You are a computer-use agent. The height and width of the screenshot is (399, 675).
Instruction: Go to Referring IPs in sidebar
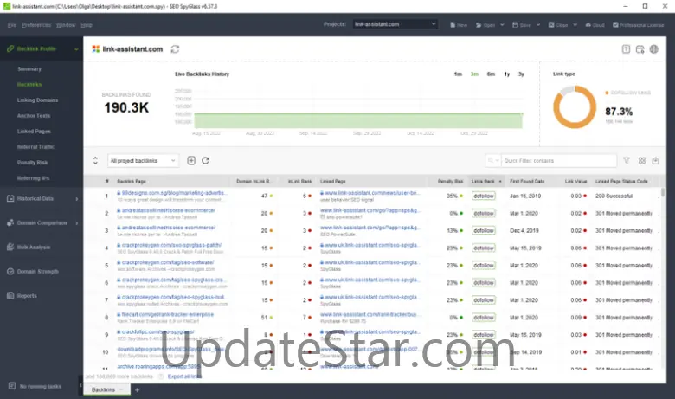tap(33, 178)
